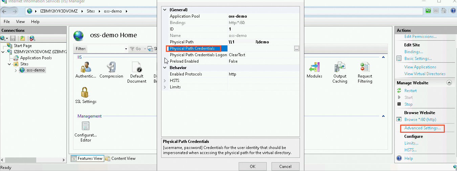
Task: Open the File menu
Action: coord(7,21)
